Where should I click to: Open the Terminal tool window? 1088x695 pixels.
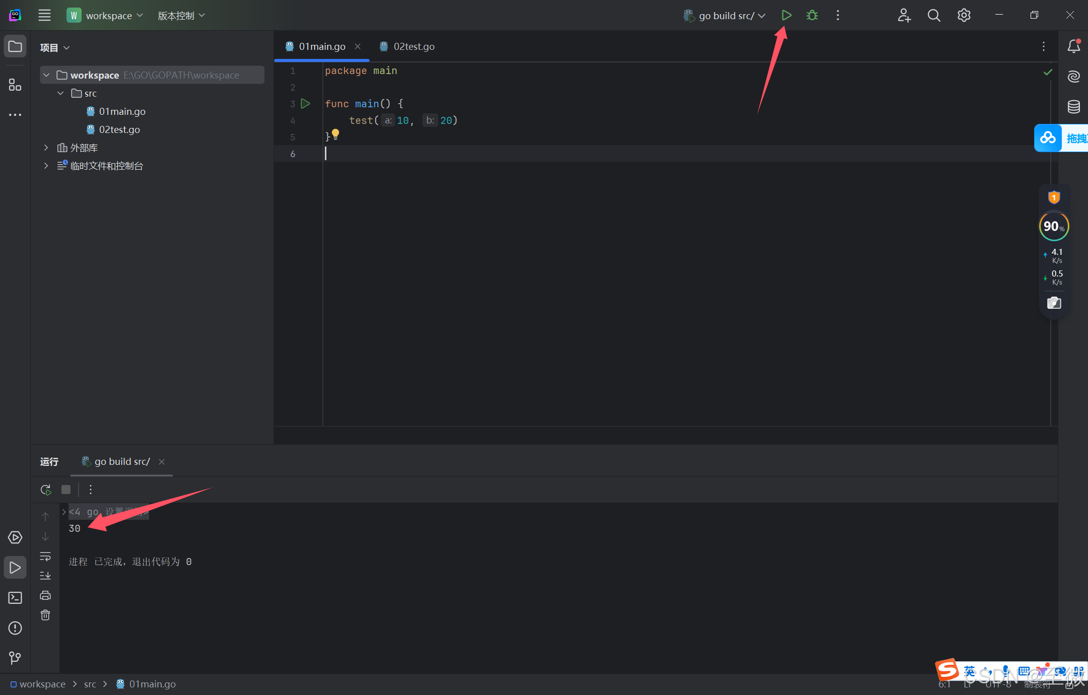[x=15, y=598]
